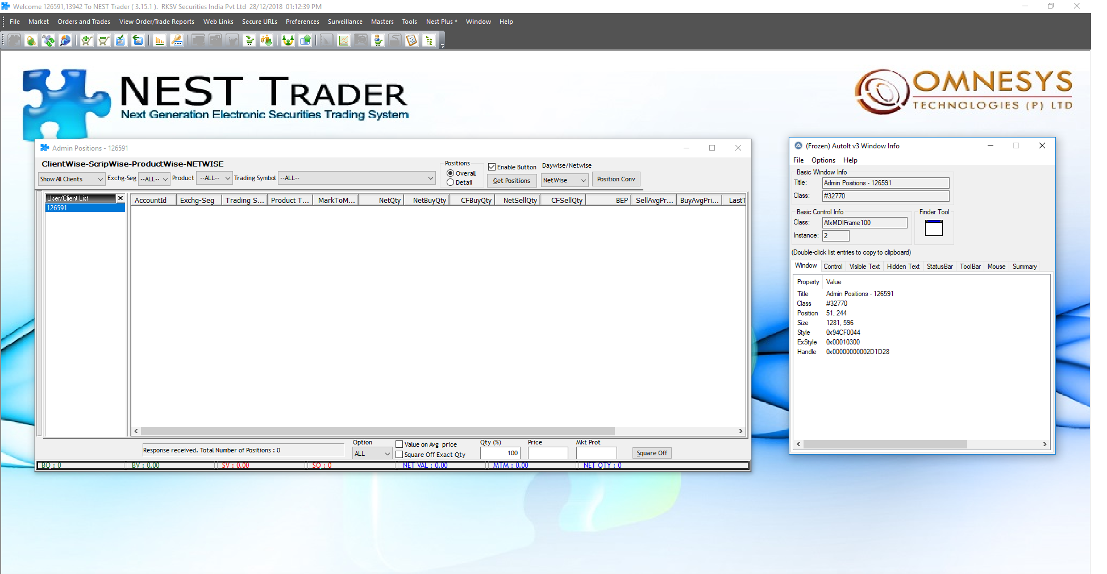This screenshot has width=1107, height=574.
Task: Click the Admin Positions window puzzle icon
Action: [44, 148]
